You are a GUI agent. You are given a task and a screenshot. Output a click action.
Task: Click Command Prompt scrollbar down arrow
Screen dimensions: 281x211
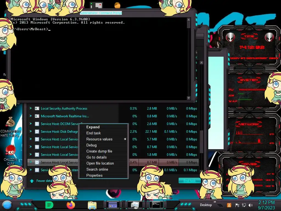[189, 98]
